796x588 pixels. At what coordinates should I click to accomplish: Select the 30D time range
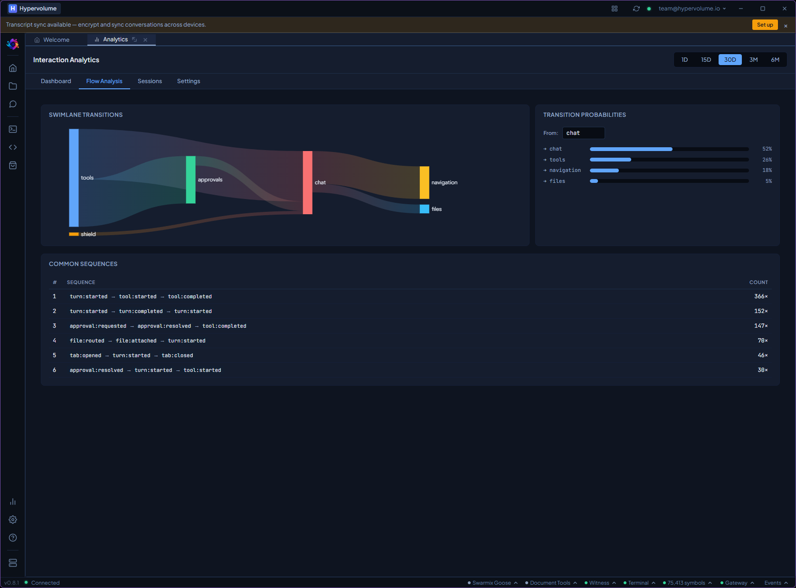pyautogui.click(x=730, y=60)
